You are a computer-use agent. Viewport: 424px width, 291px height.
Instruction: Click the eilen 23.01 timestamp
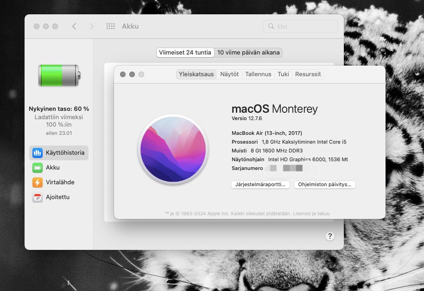(59, 133)
